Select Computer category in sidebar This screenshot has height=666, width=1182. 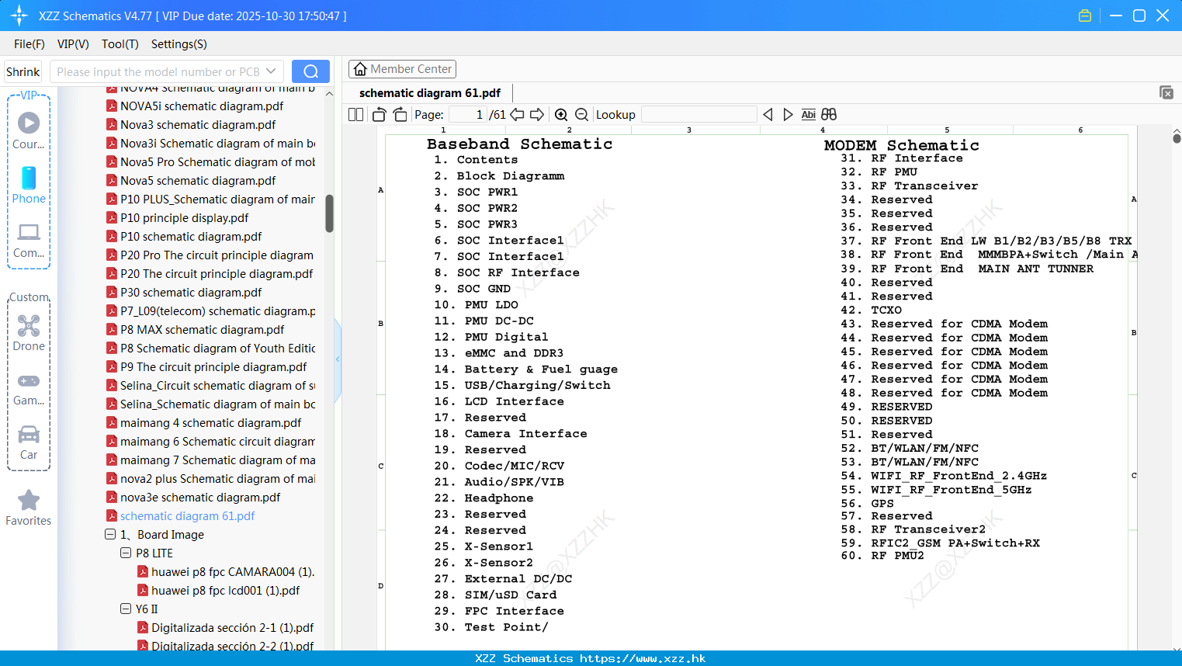click(x=29, y=240)
